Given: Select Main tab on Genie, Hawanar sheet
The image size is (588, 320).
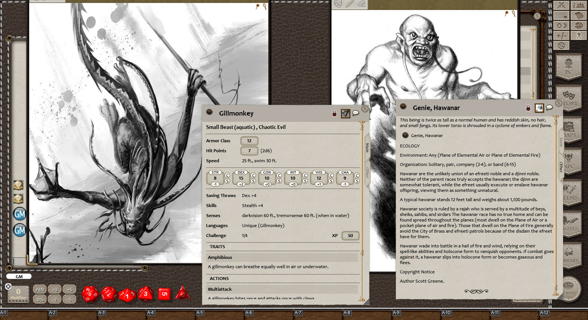Looking at the screenshot, I should (x=561, y=142).
